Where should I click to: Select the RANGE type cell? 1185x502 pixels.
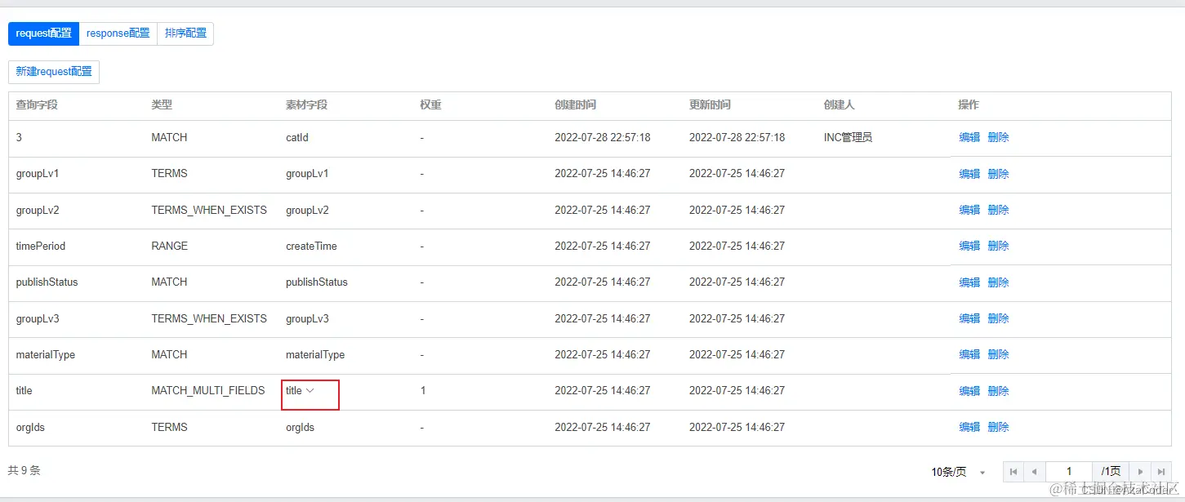pyautogui.click(x=170, y=246)
